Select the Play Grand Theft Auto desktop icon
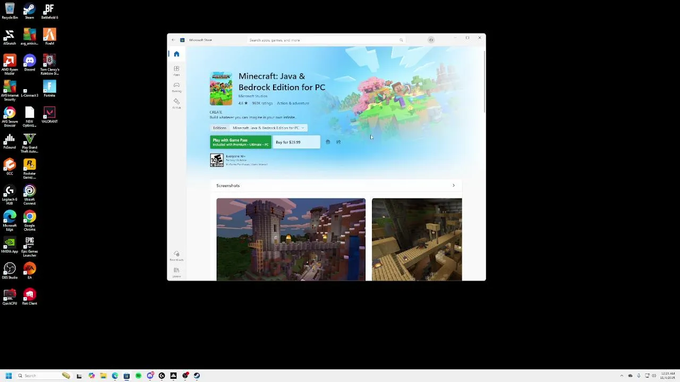This screenshot has width=680, height=382. click(29, 143)
